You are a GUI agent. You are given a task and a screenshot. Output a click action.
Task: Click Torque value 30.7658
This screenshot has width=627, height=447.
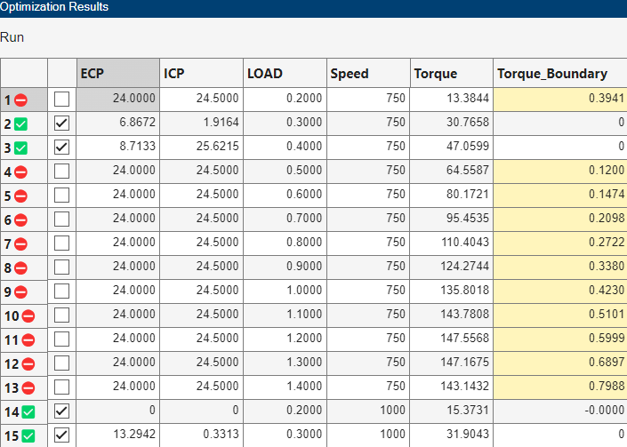468,123
